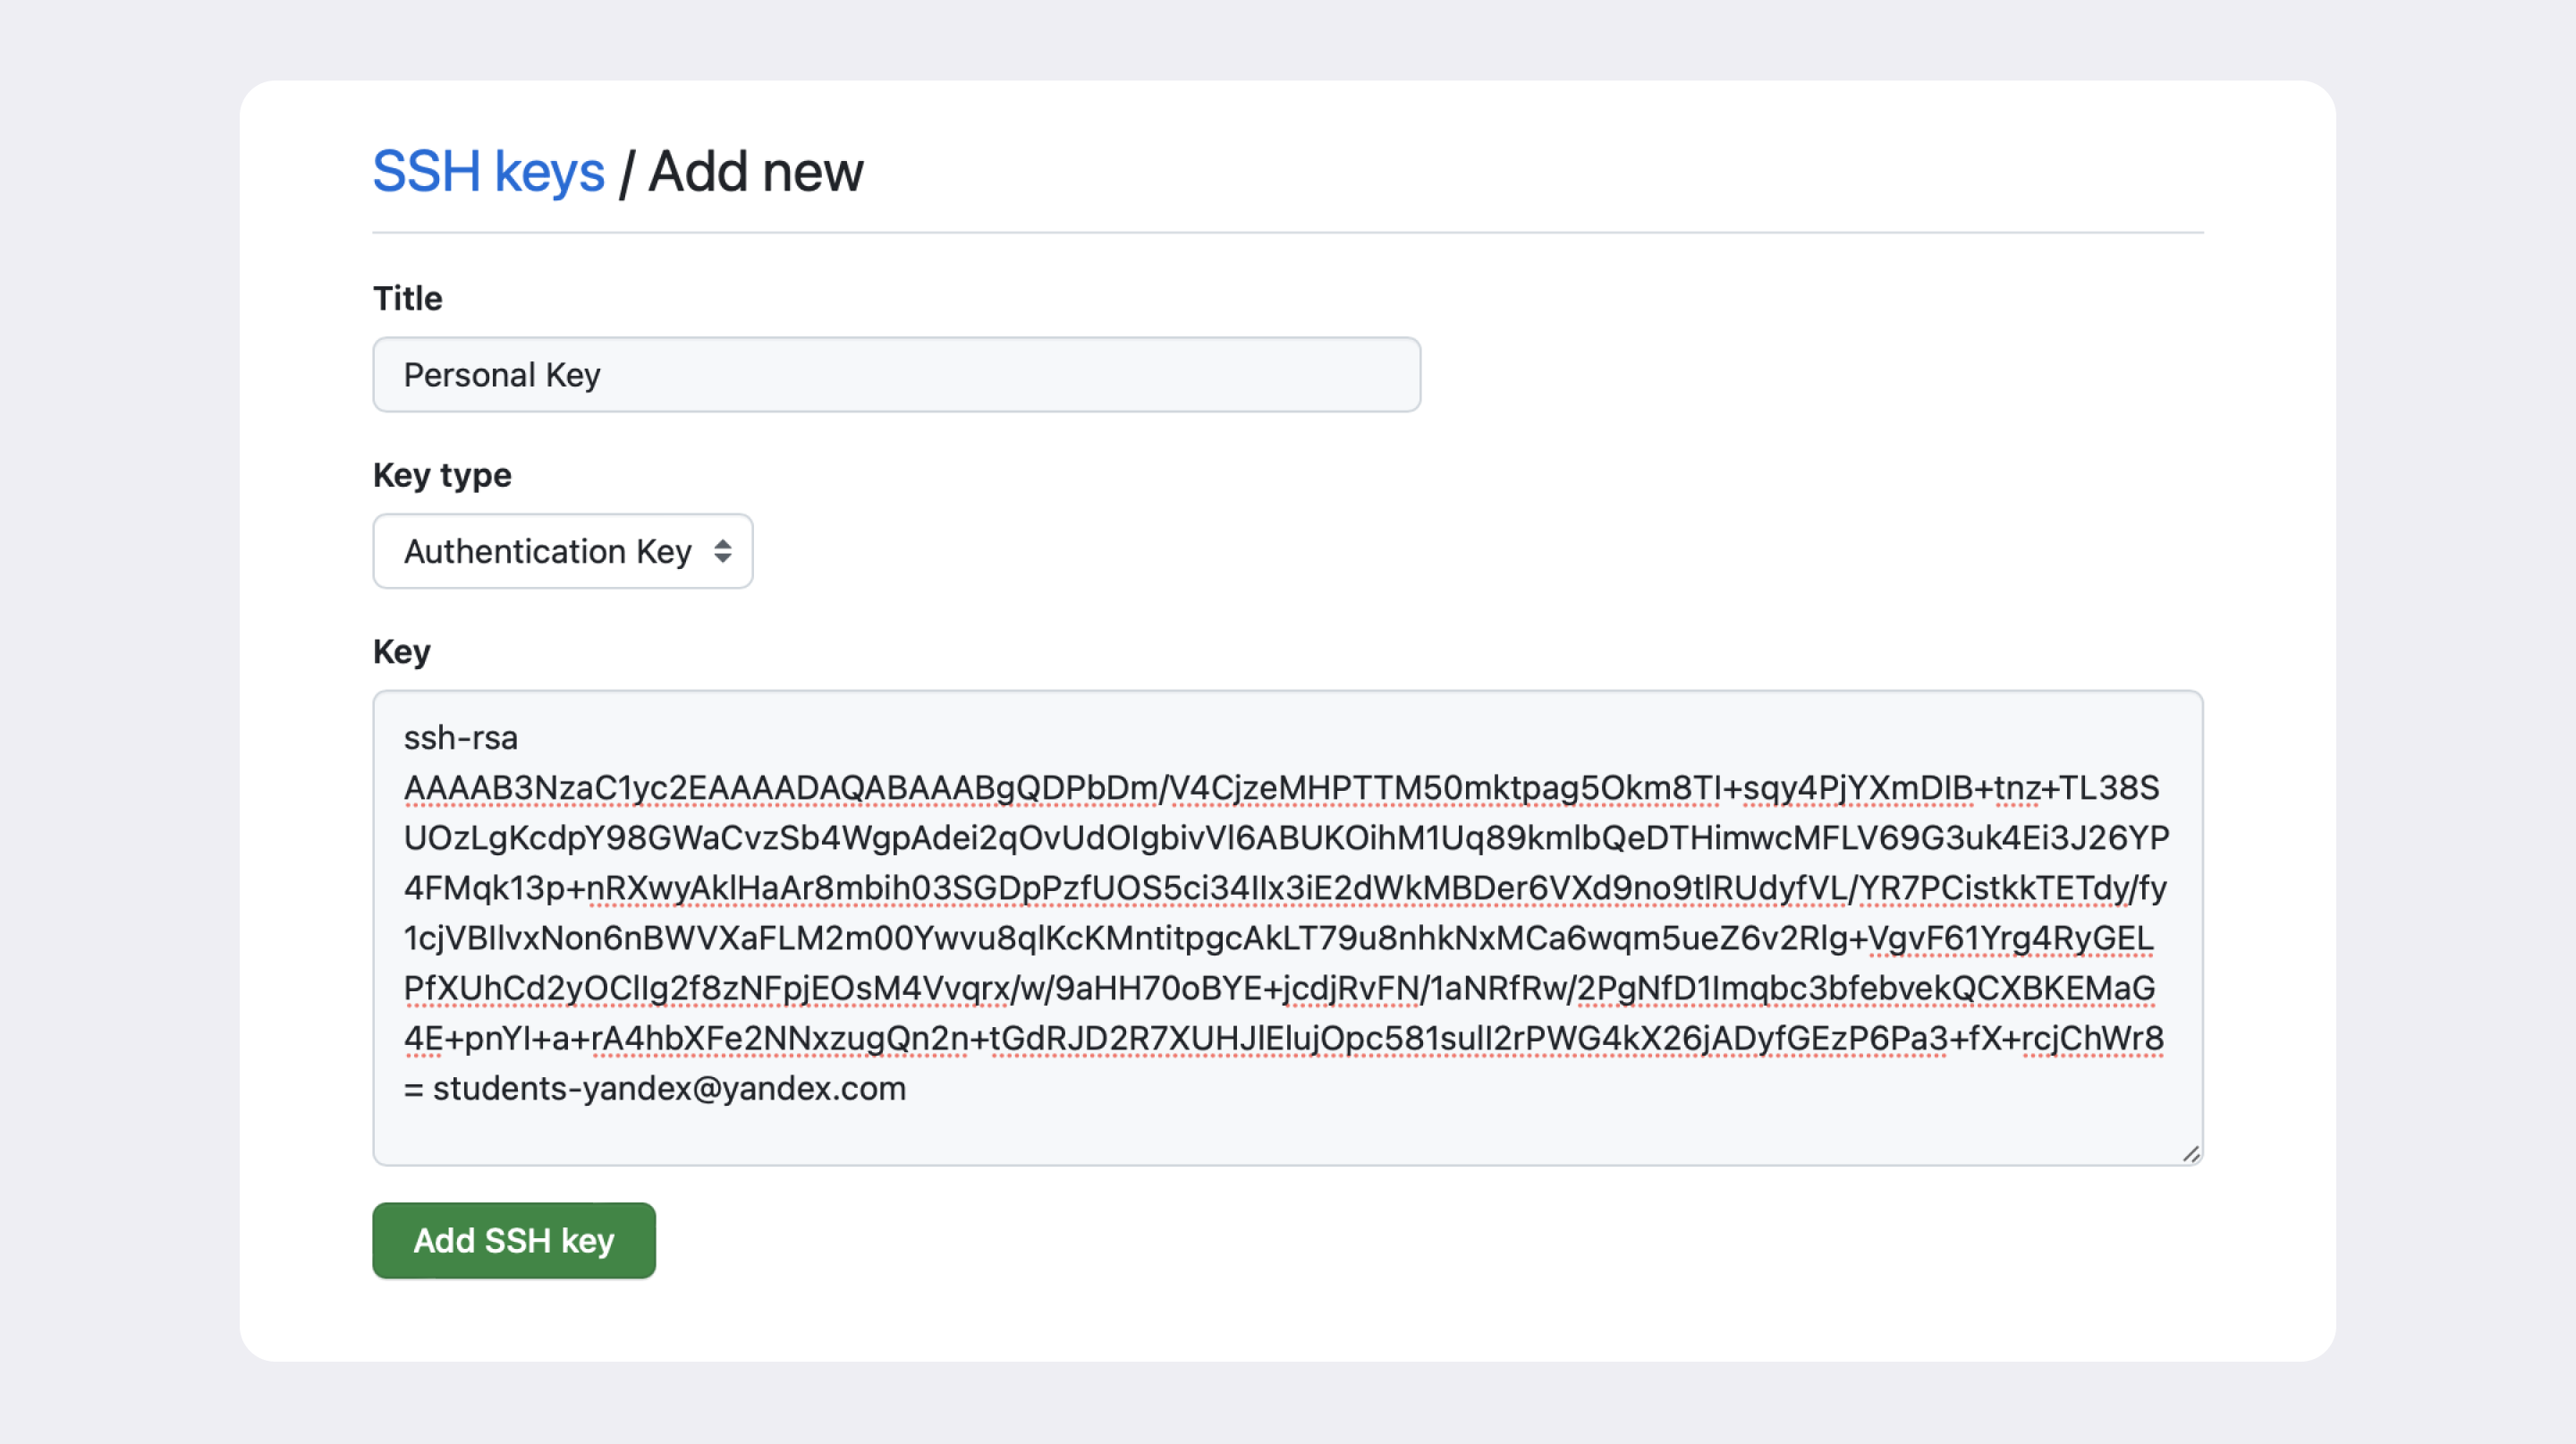Grab the resize handle icon of Key textarea
The width and height of the screenshot is (2576, 1444).
pos(2190,1153)
